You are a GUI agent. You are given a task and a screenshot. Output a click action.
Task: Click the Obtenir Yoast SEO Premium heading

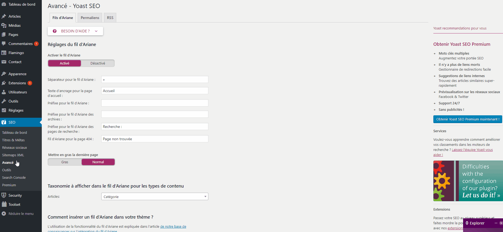click(x=462, y=44)
